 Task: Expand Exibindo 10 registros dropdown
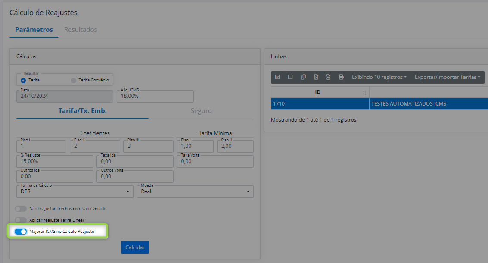(x=379, y=77)
